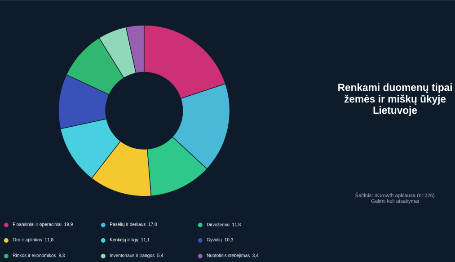
Task: Click the pink legend dot for Finansiniai ir operaciniai
Action: [x=6, y=225]
